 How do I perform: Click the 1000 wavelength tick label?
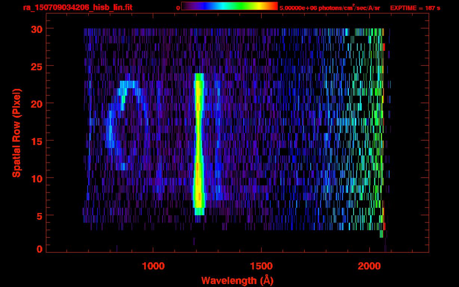(153, 266)
